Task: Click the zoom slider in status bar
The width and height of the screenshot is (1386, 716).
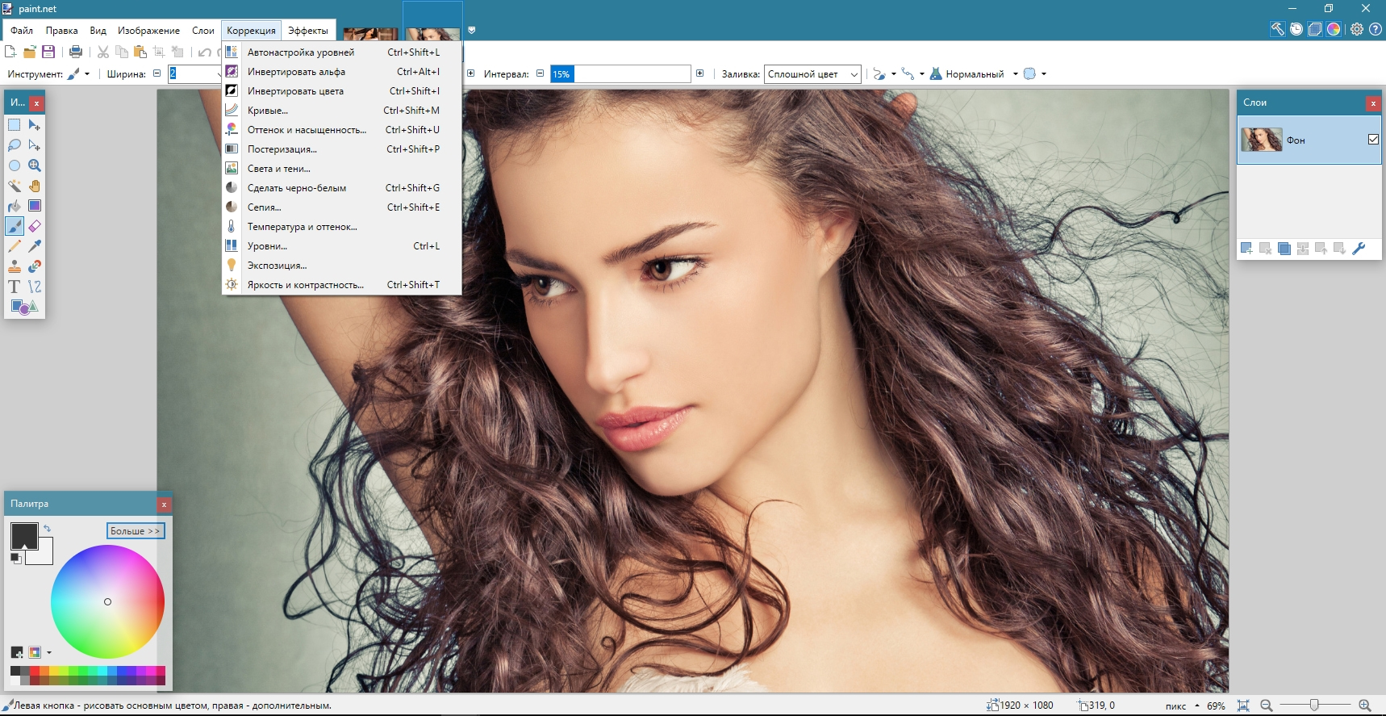Action: point(1314,706)
